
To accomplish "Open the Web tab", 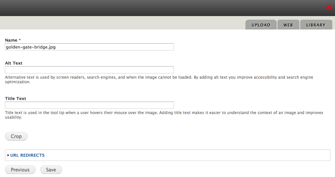I will 288,25.
